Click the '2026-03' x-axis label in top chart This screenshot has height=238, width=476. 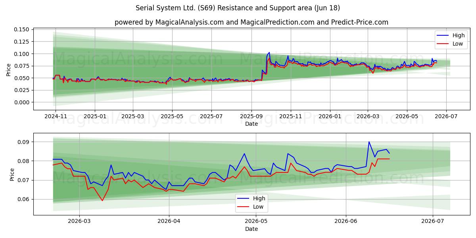(x=367, y=117)
